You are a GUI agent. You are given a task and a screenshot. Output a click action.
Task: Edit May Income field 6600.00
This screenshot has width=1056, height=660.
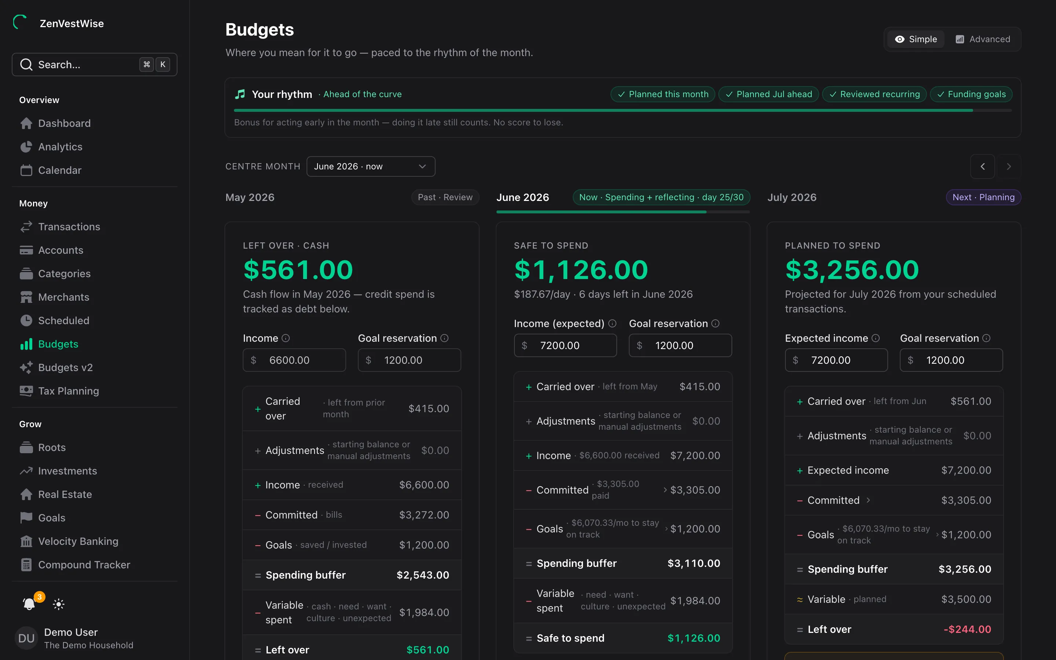294,360
